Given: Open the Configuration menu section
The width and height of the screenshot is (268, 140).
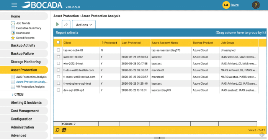Looking at the screenshot, I should point(24,119).
